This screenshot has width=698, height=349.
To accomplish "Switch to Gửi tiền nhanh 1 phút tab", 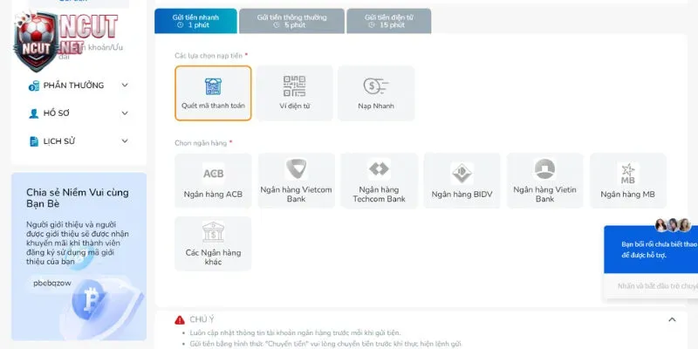I will tap(195, 21).
